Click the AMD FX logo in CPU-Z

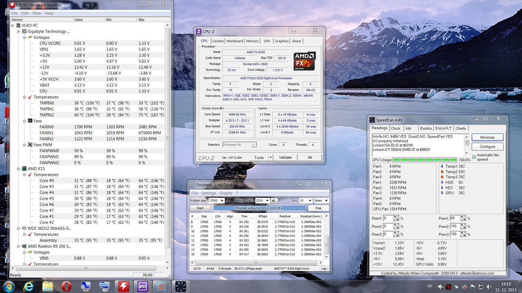304,61
